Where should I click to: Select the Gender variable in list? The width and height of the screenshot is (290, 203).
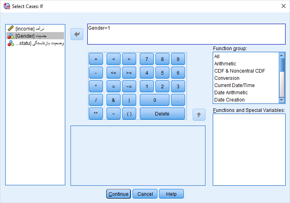30,36
